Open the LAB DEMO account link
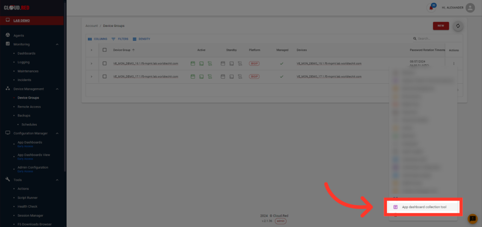Screen dimensions: 482x227 [x=21, y=20]
